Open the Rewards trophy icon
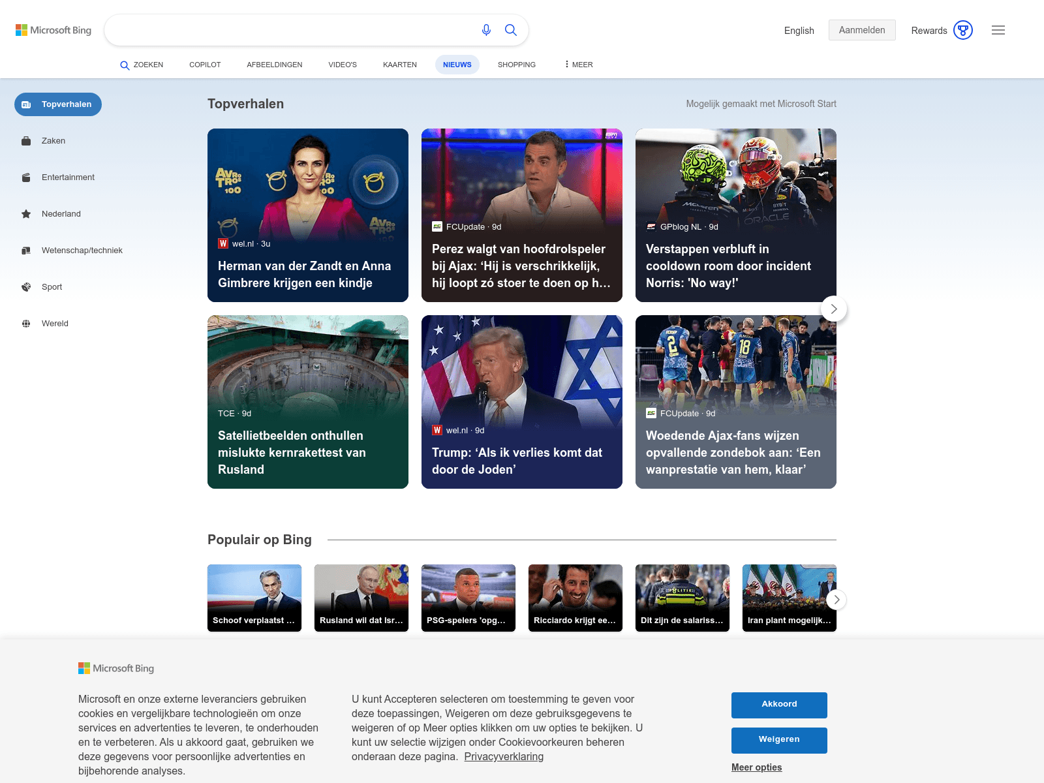 pyautogui.click(x=963, y=30)
